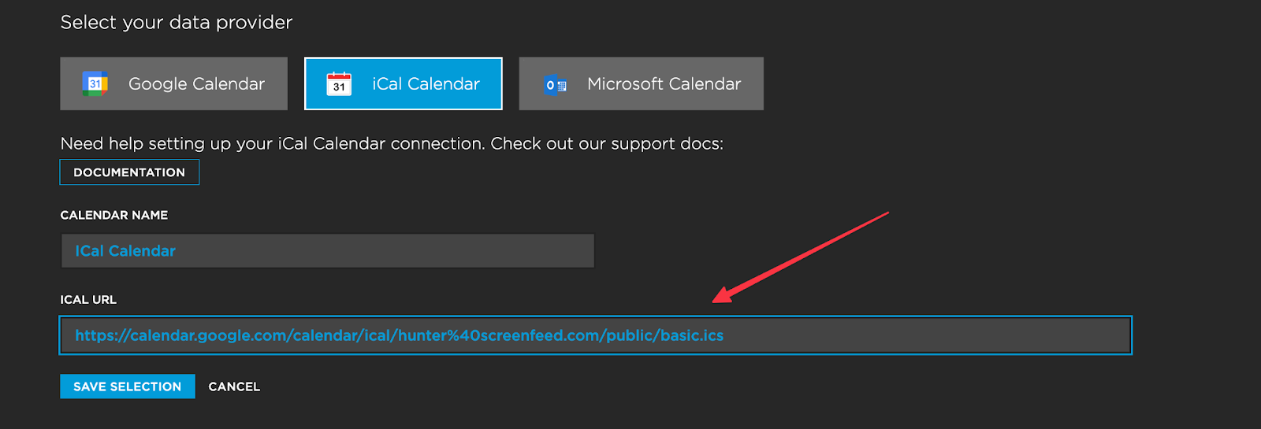
Task: Click inside the iCal URL field
Action: 596,335
